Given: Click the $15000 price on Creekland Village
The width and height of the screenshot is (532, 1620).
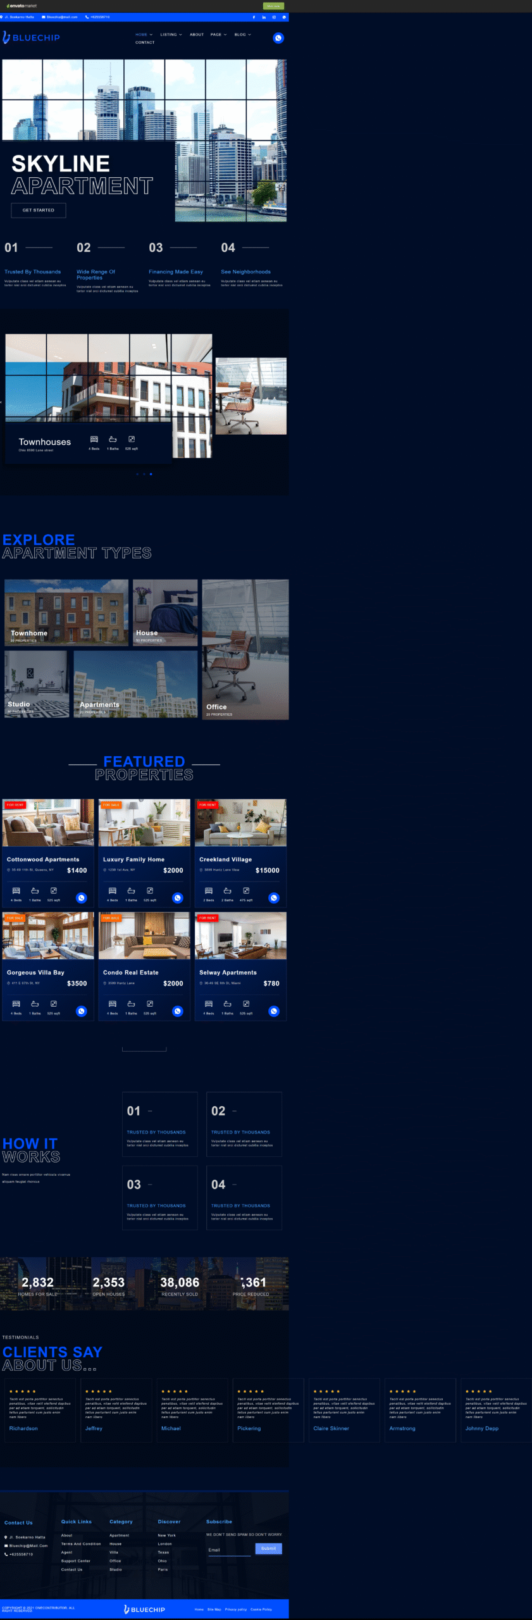Looking at the screenshot, I should tap(268, 870).
